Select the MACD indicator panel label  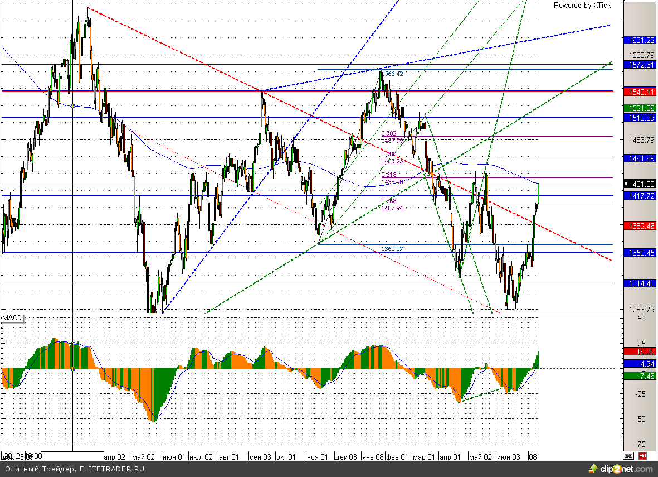click(x=12, y=317)
